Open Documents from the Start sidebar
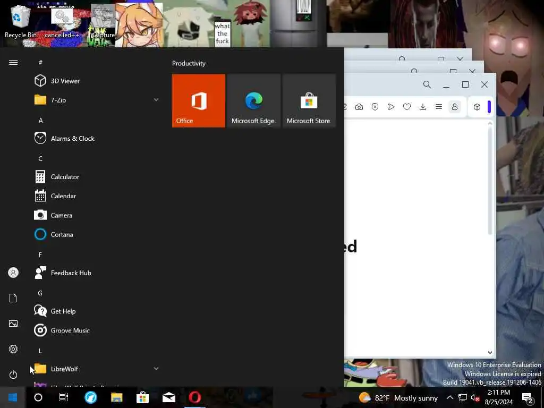Image resolution: width=544 pixels, height=408 pixels. 13,298
